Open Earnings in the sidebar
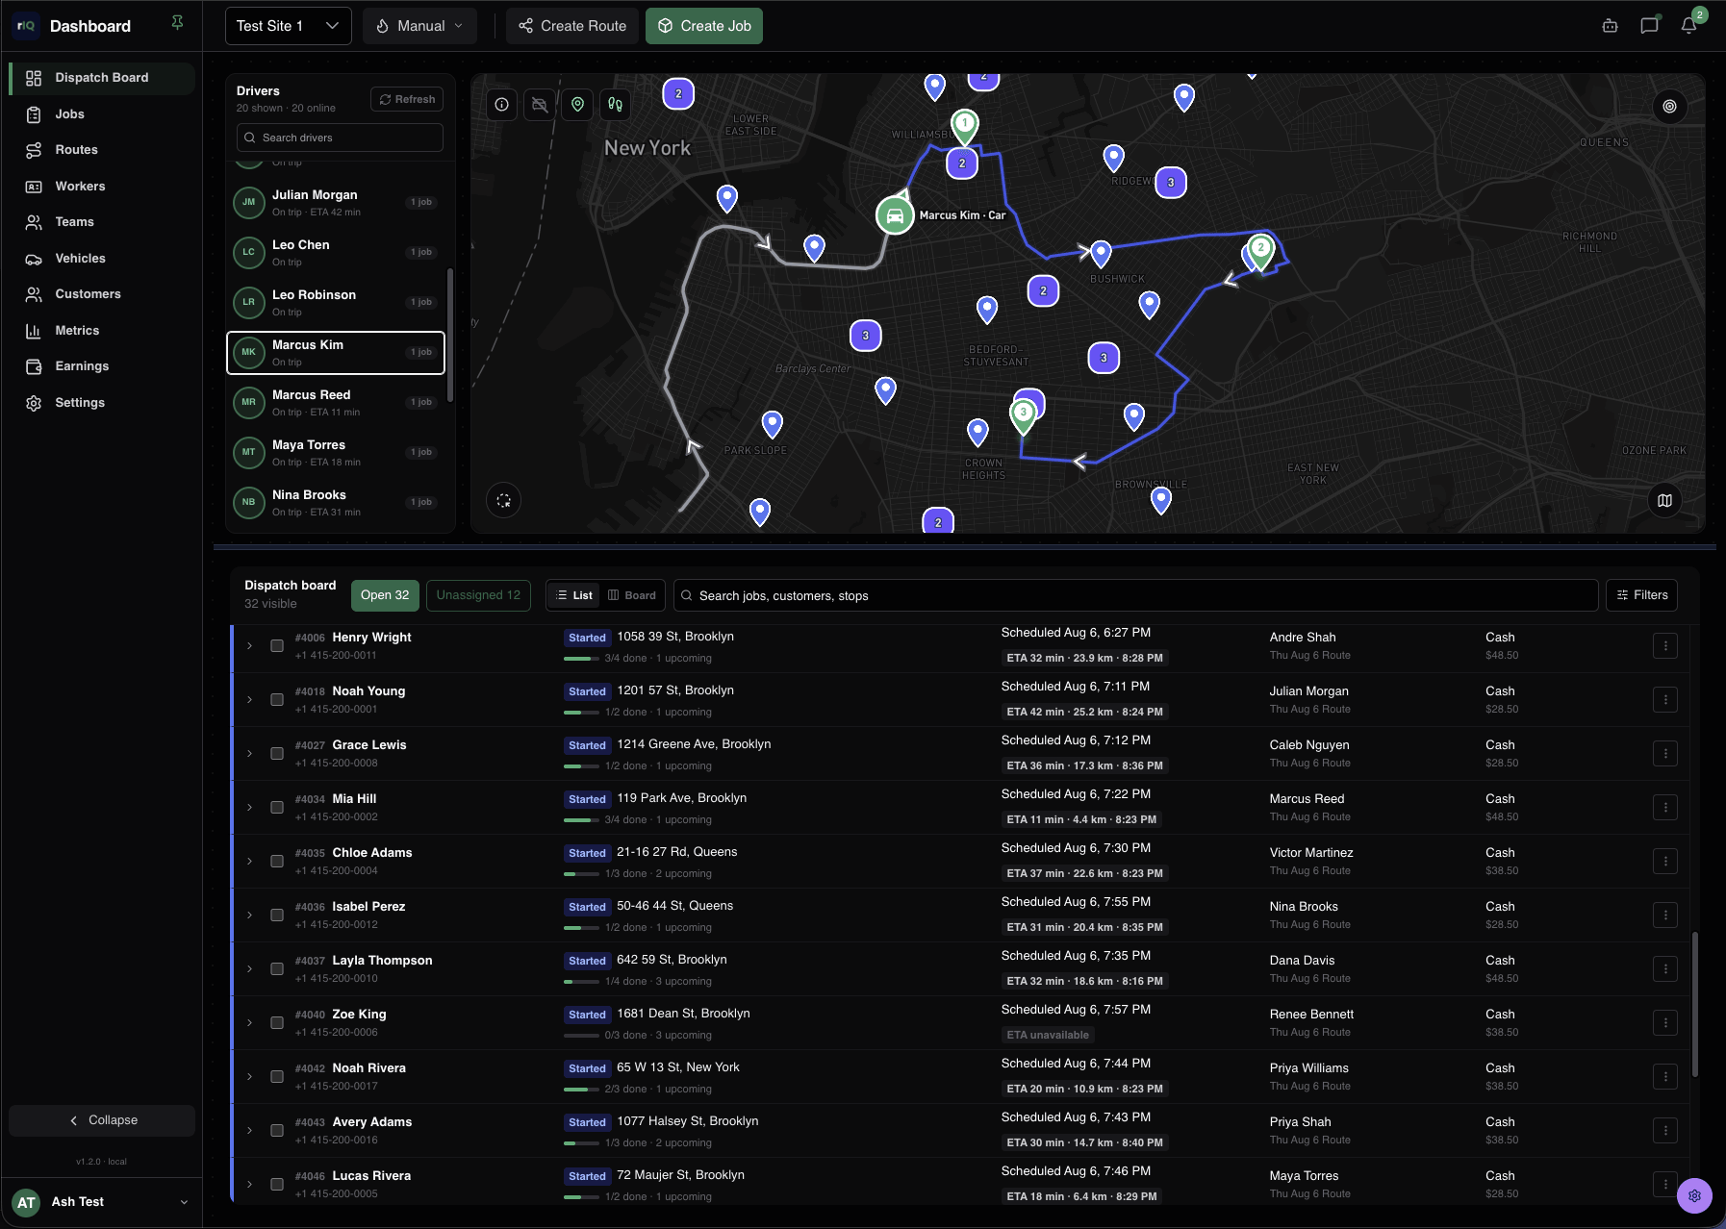Screen dimensions: 1726x1229 tap(102, 366)
